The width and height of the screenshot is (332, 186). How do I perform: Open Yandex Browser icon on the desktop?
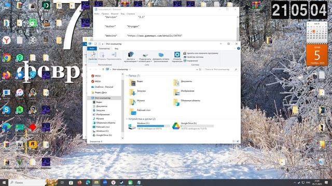click(x=7, y=40)
